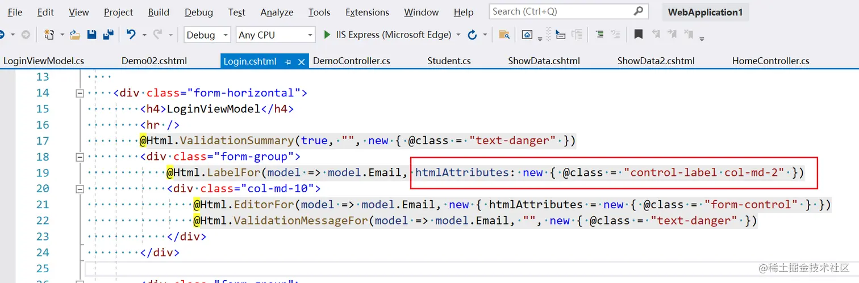
Task: Expand the IIS Express target dropdown arrow
Action: pyautogui.click(x=458, y=35)
